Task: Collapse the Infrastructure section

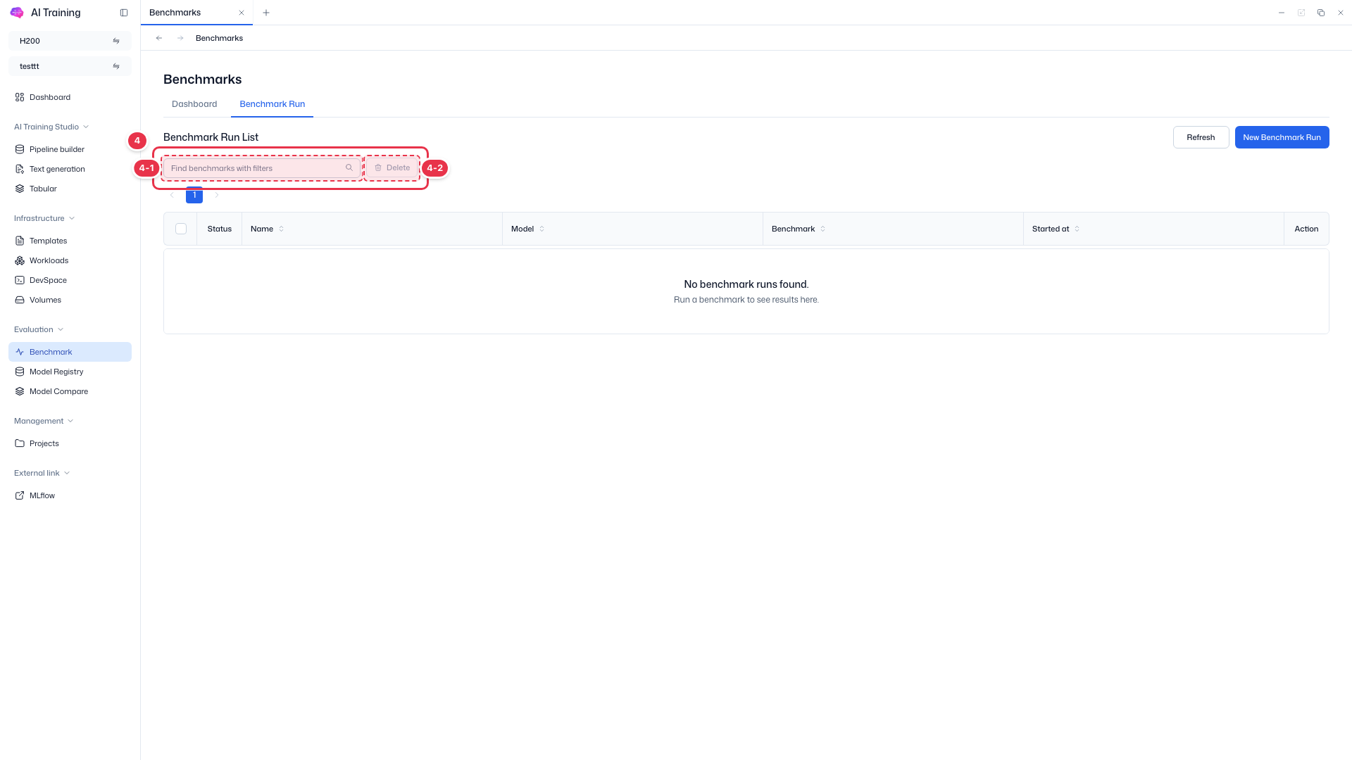Action: coord(44,218)
